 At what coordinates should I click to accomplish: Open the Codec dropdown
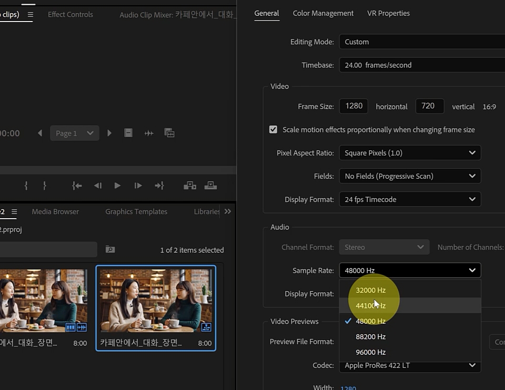[x=410, y=365]
